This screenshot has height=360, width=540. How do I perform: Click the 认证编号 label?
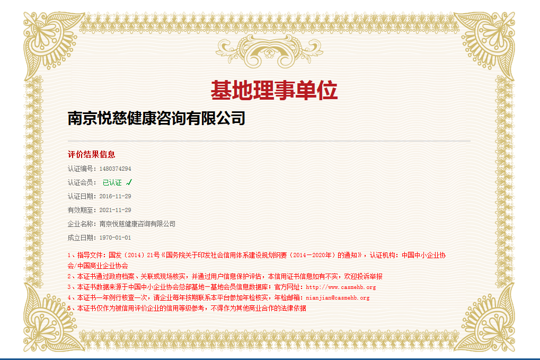[x=82, y=169]
